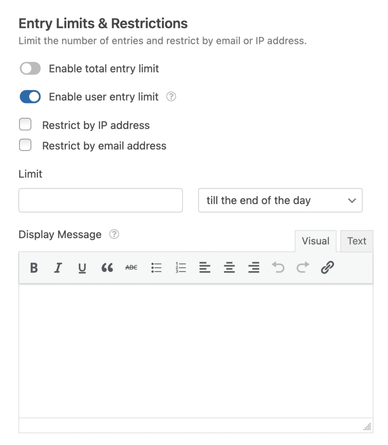Align text to the center

[x=229, y=268]
